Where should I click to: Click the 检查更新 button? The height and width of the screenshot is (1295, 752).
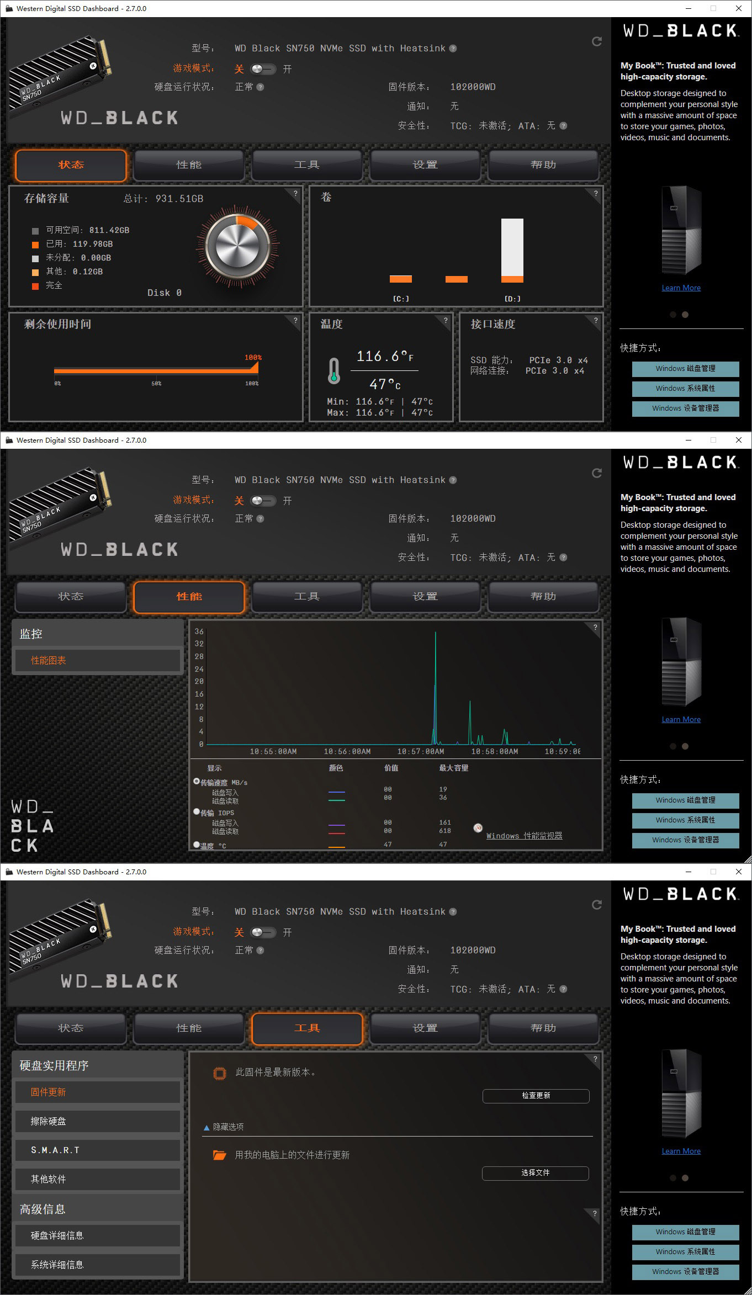536,1096
